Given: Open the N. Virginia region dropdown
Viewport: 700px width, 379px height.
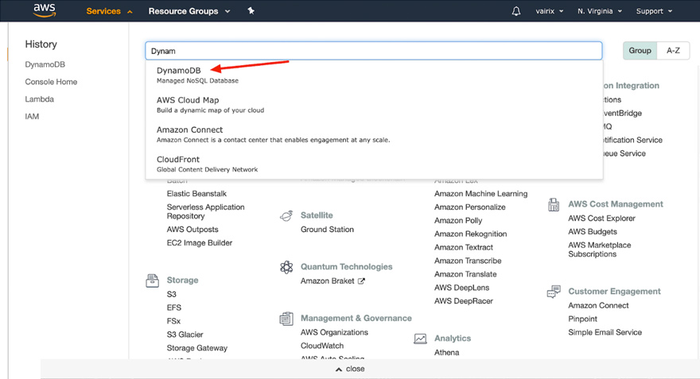Looking at the screenshot, I should click(600, 11).
